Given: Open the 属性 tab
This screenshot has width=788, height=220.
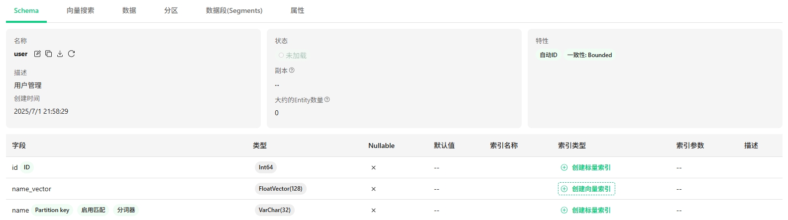Looking at the screenshot, I should click(x=297, y=10).
